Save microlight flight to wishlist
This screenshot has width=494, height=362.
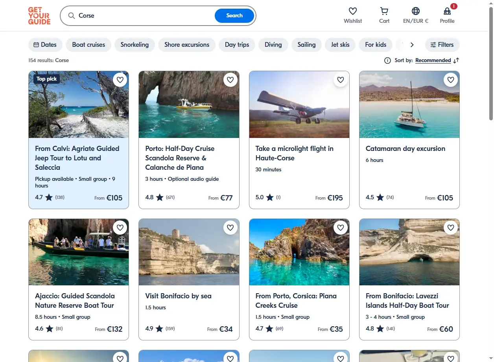coord(341,80)
